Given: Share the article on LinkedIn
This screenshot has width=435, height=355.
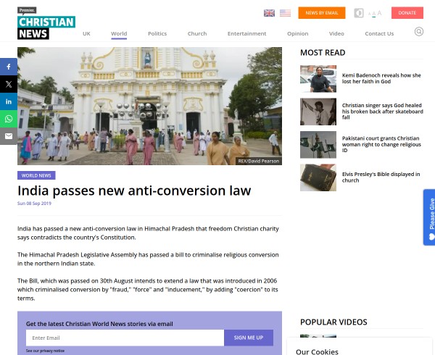Looking at the screenshot, I should tap(9, 101).
